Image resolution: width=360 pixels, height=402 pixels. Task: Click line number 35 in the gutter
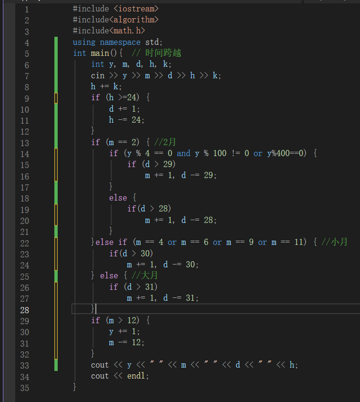point(24,388)
